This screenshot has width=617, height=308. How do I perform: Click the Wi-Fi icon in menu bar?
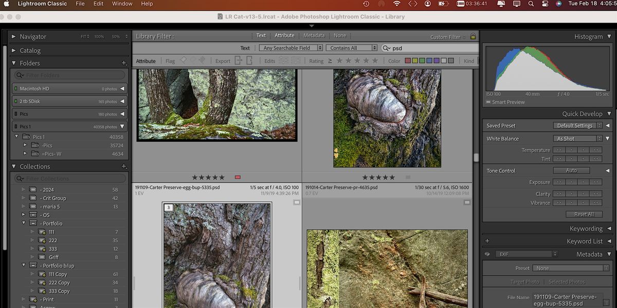pyautogui.click(x=396, y=4)
